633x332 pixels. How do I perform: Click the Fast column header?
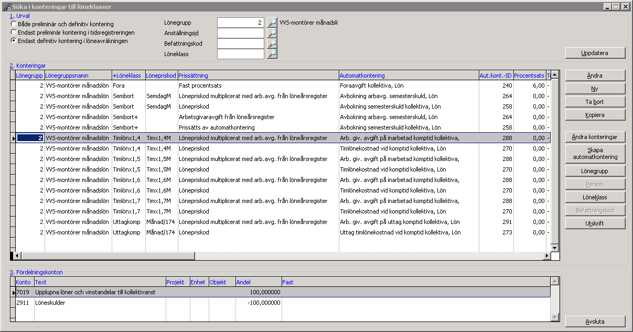pos(416,282)
